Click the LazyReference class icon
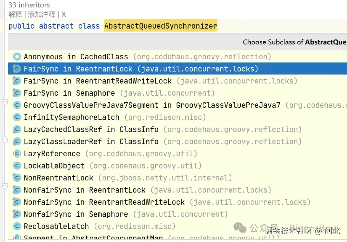The image size is (347, 242). pyautogui.click(x=17, y=153)
